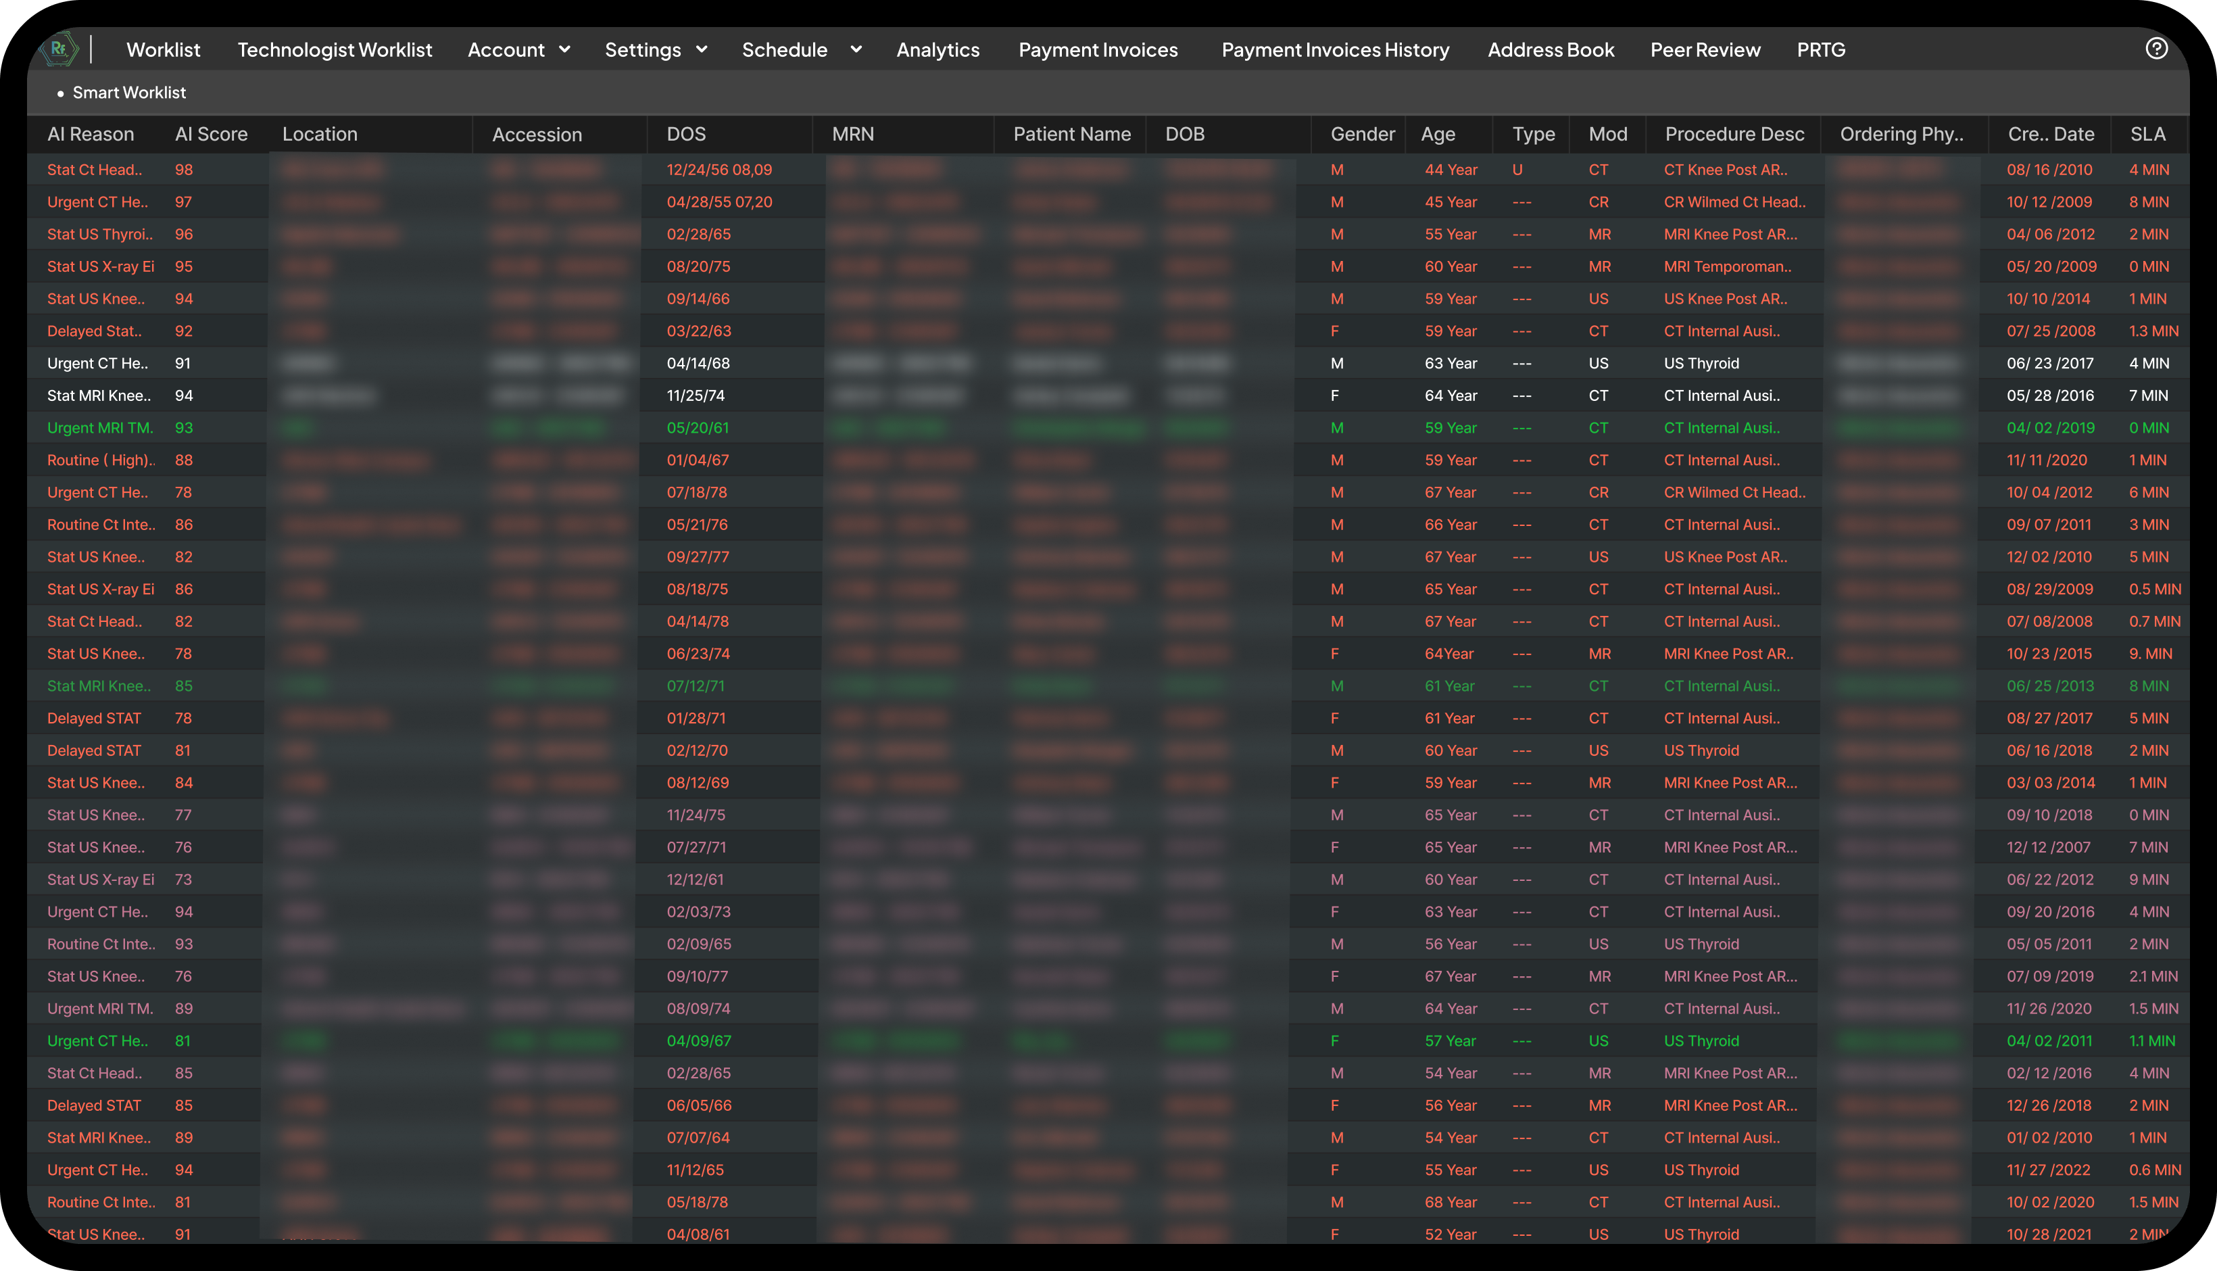Click the Procedure Desc column header
This screenshot has height=1271, width=2217.
coord(1734,135)
